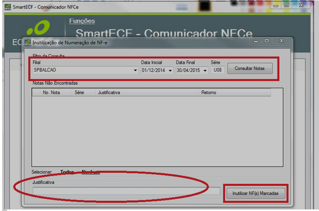
Task: Minimize the SmartECF main window
Action: (x=276, y=6)
